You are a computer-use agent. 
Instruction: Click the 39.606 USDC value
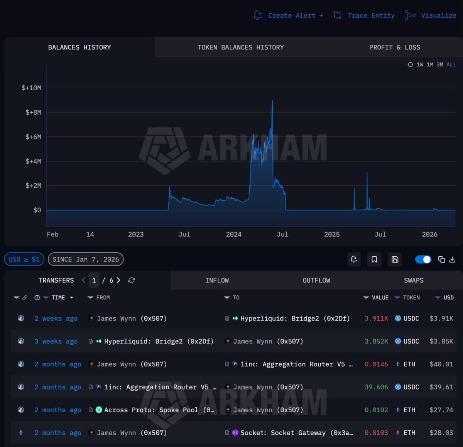376,387
